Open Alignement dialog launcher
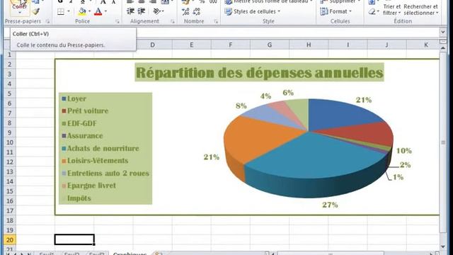Screen dimensions: 453x255 coord(173,21)
